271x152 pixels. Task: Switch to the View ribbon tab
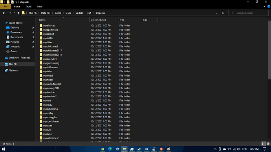(39, 7)
